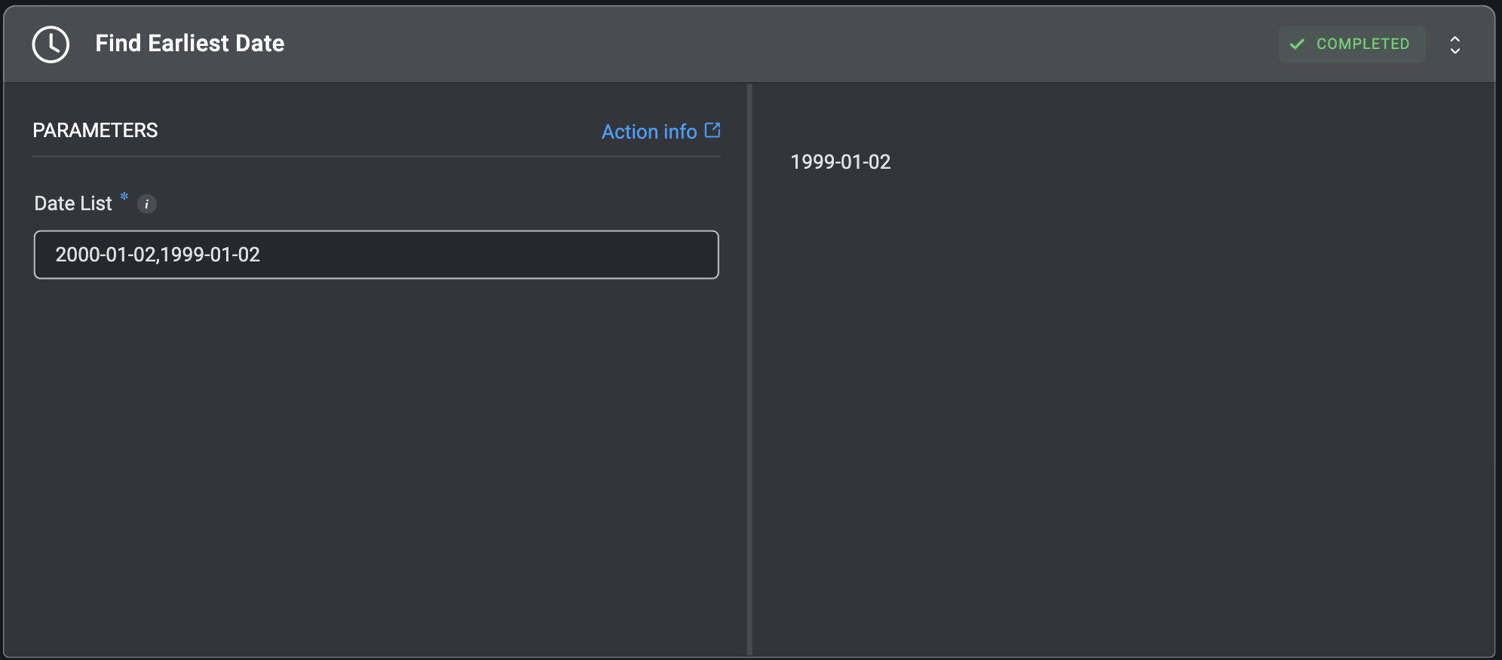Click the Find Earliest Date header bar

click(749, 44)
